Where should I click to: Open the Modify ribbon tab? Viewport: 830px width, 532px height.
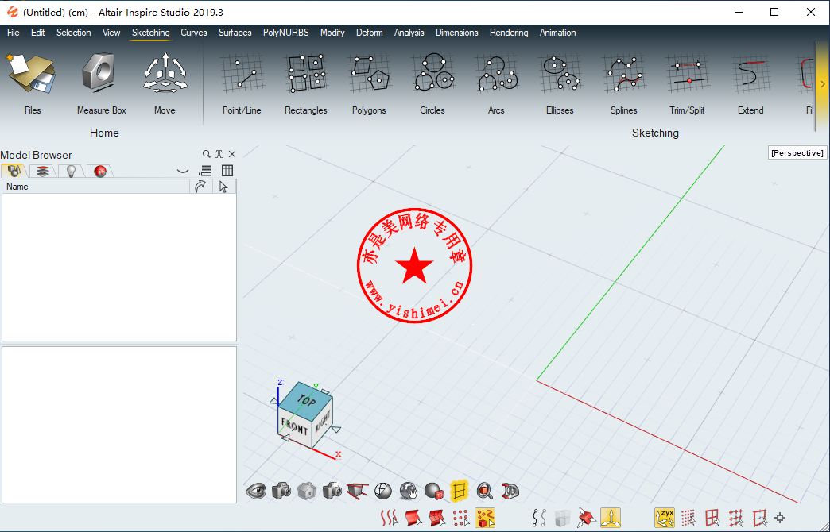[332, 33]
